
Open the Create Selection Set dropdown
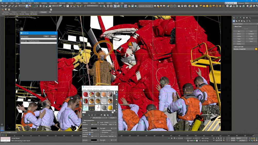(92, 6)
